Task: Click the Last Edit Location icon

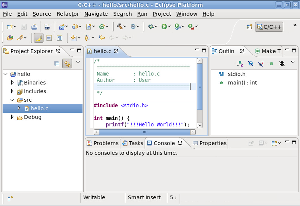Action: (x=101, y=38)
